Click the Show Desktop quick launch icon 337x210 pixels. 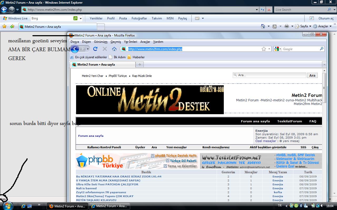pyautogui.click(x=29, y=206)
